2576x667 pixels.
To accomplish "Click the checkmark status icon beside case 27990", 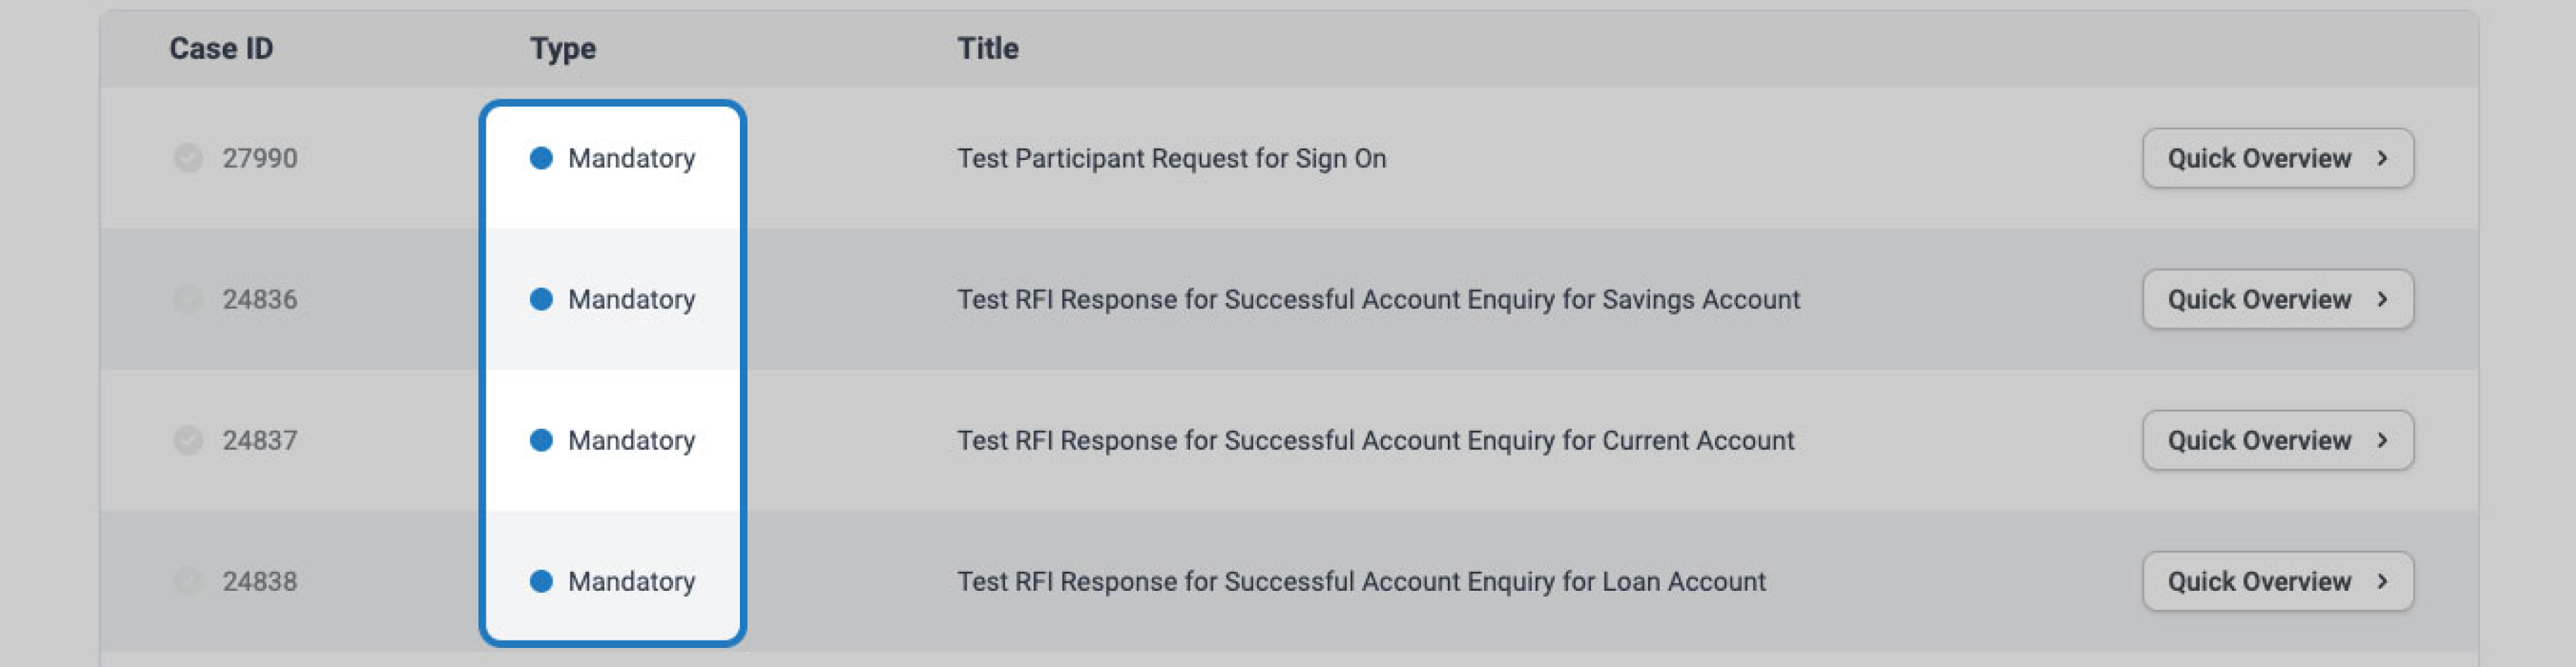I will pos(188,158).
